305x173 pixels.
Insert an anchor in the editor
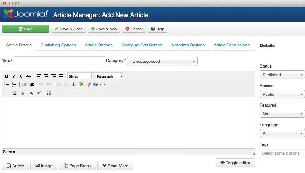coord(73,85)
